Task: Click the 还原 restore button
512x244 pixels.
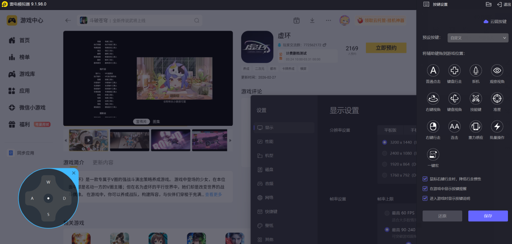Action: pos(442,216)
